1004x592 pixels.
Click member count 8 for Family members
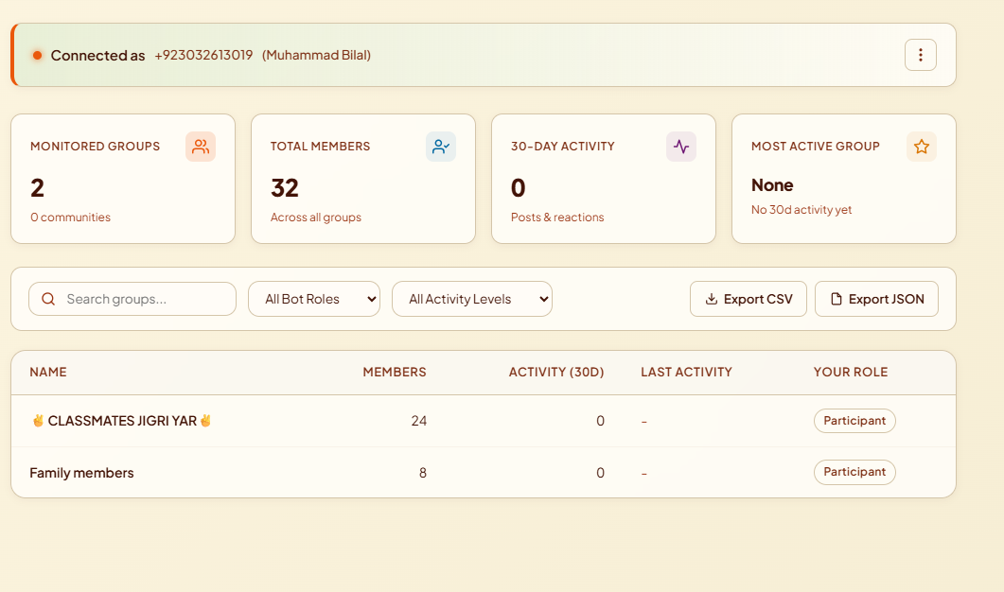(x=423, y=472)
